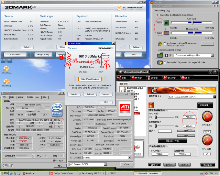
Task: Click the 730.0 core clock field in RivaTuner
Action: point(159,22)
